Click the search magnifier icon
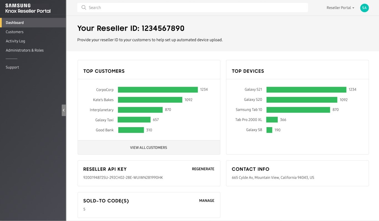This screenshot has height=221, width=379. tap(84, 7)
